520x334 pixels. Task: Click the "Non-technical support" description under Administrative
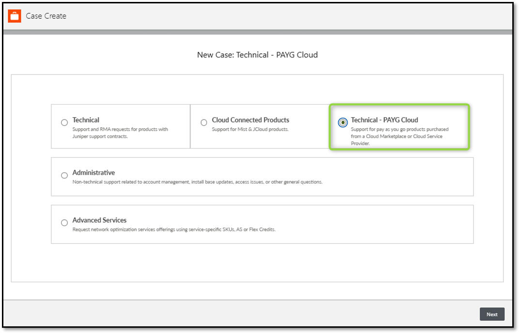pyautogui.click(x=197, y=182)
